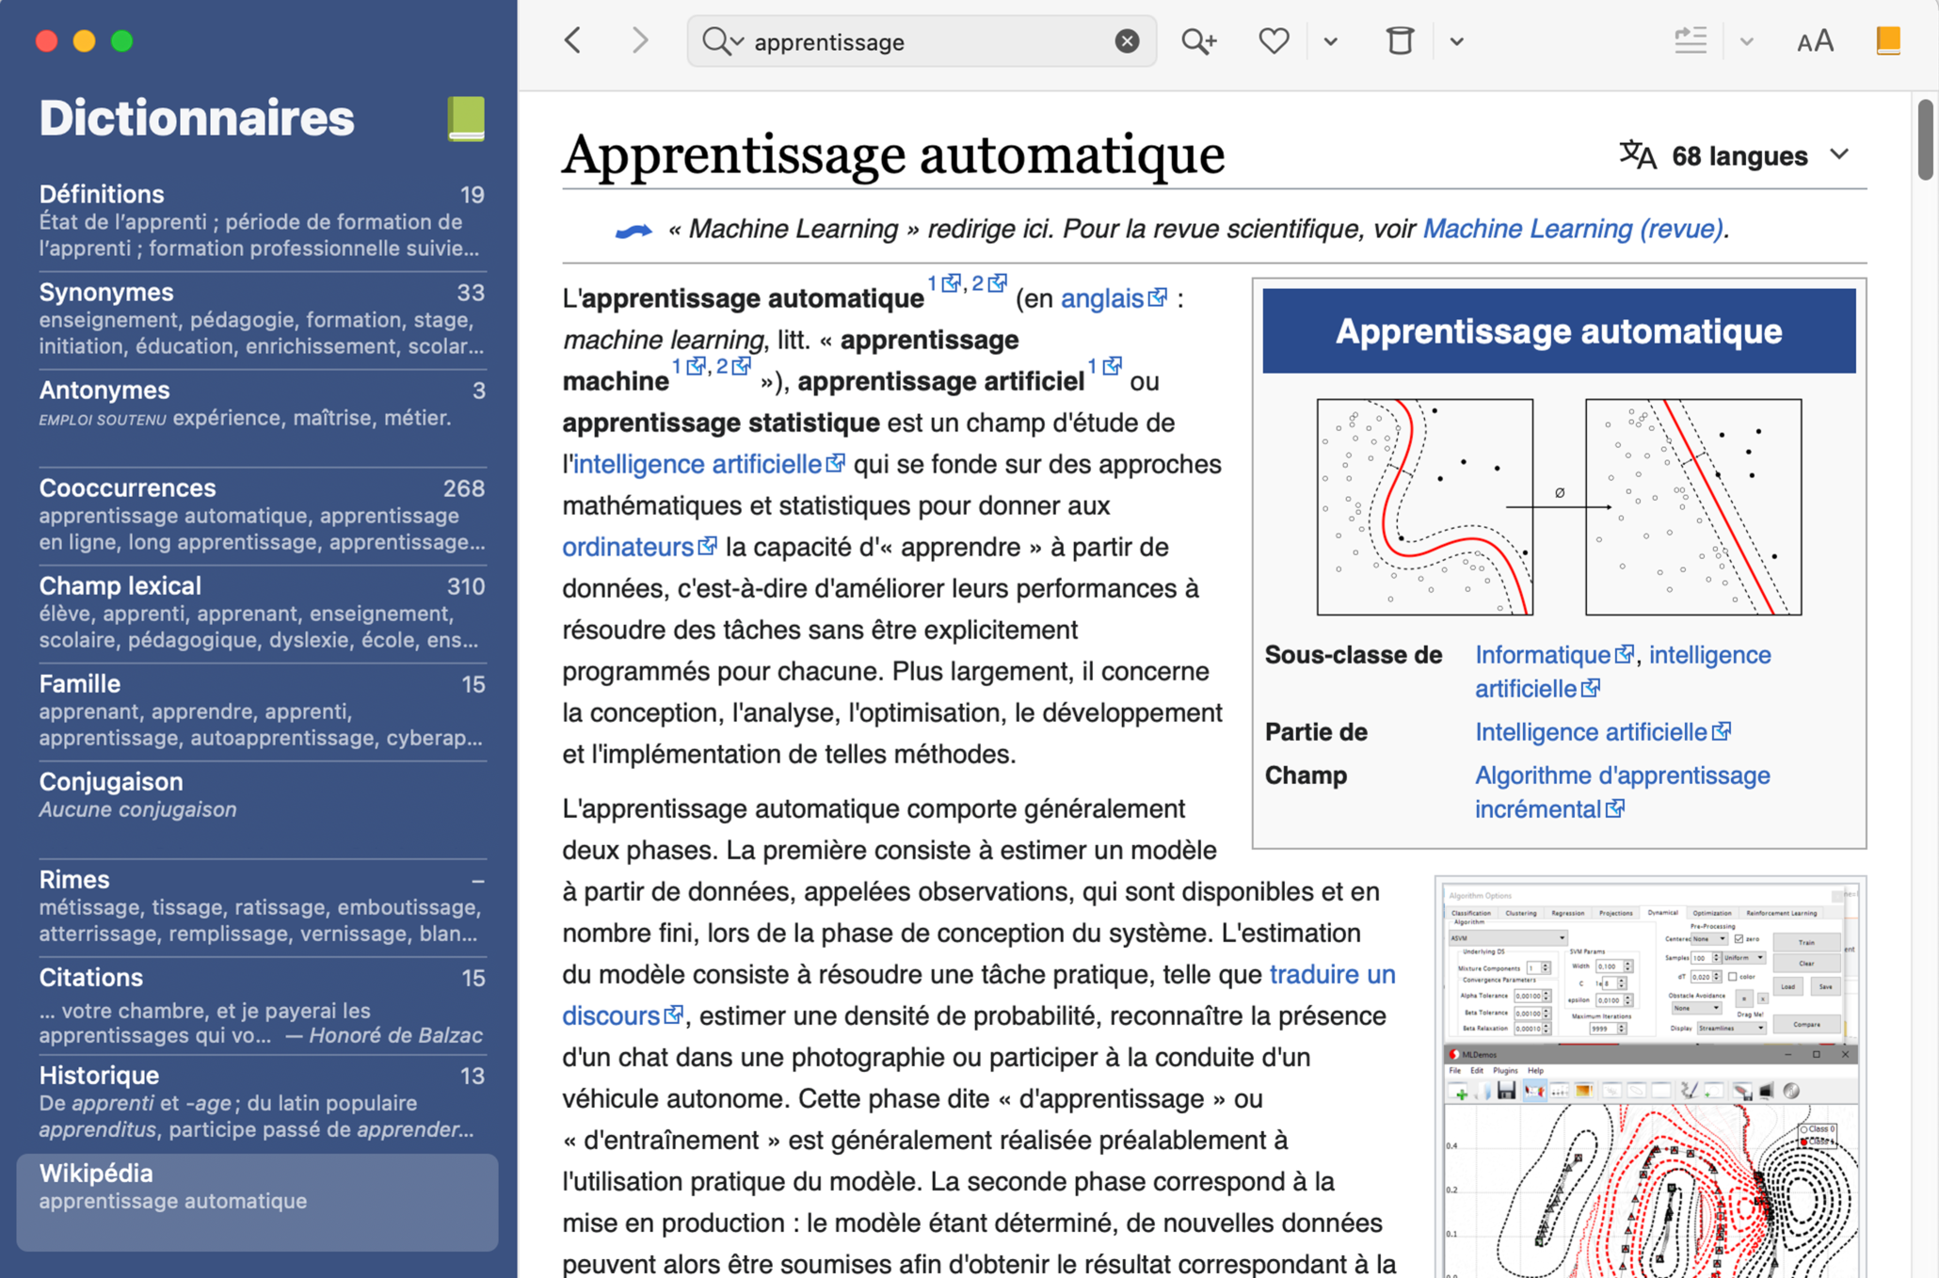The width and height of the screenshot is (1939, 1278).
Task: Open search options magnifier dropdown
Action: pyautogui.click(x=722, y=41)
